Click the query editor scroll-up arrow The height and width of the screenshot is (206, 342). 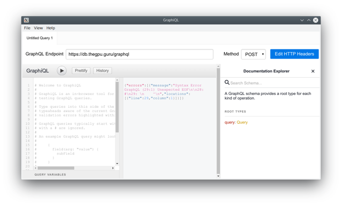point(117,80)
